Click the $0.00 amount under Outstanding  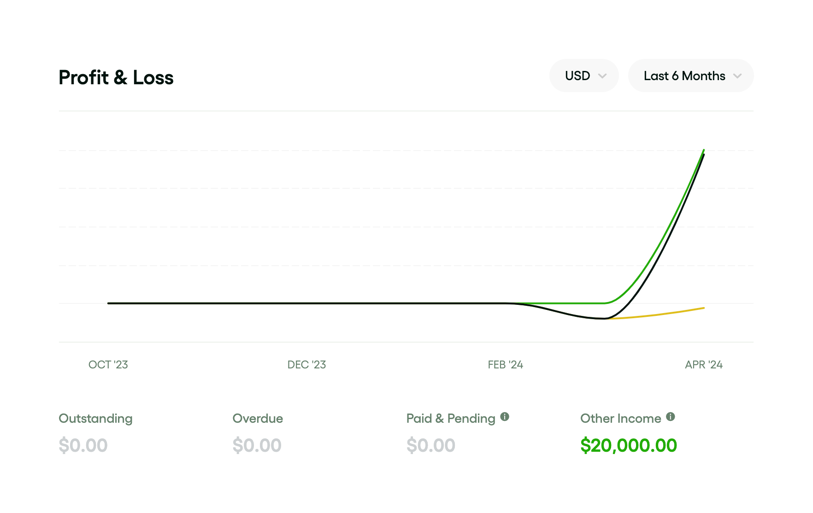[x=83, y=445]
